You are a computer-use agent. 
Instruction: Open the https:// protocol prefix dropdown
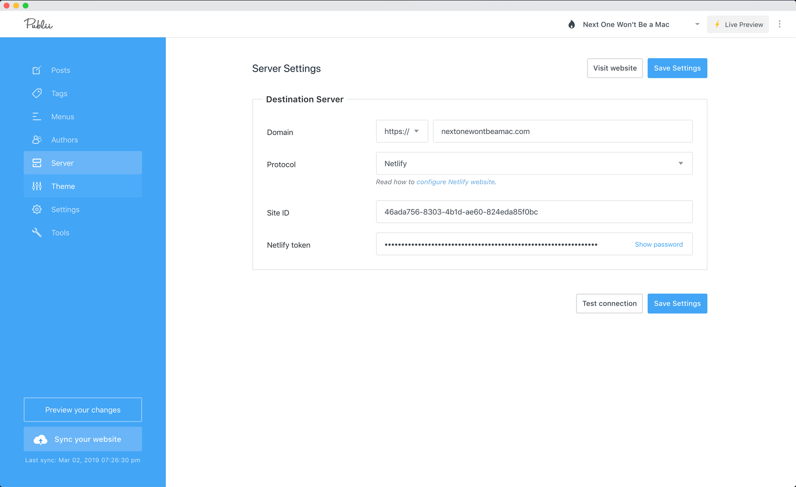click(x=402, y=131)
